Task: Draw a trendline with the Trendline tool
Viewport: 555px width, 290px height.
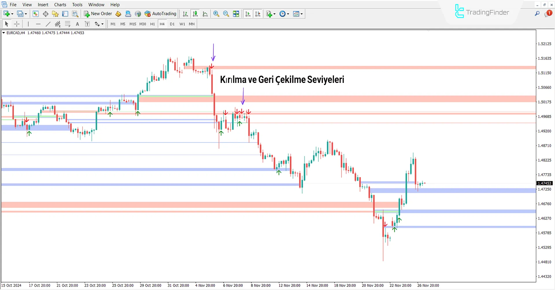Action: [48, 24]
